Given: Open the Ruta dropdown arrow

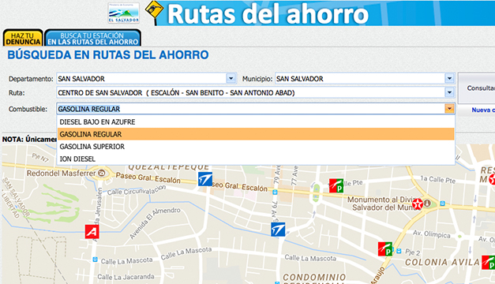Looking at the screenshot, I should [x=449, y=92].
